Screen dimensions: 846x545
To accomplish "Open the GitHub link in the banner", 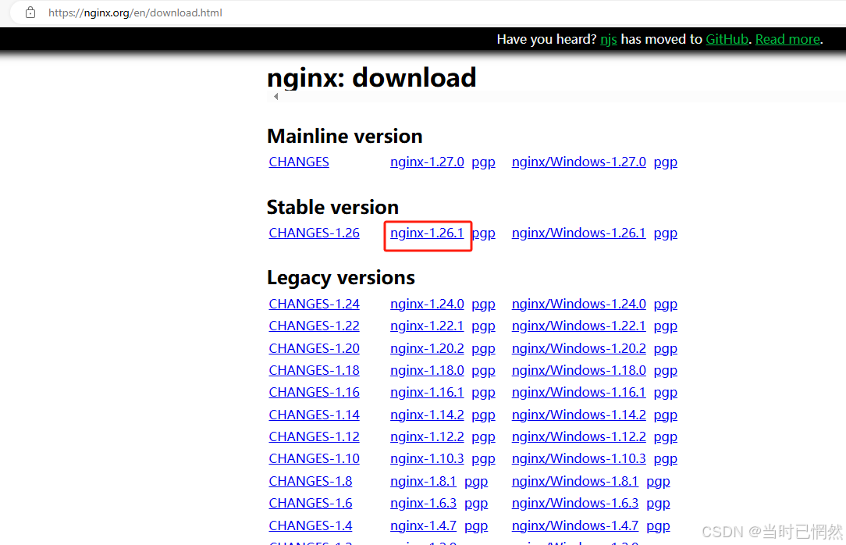I will (727, 39).
